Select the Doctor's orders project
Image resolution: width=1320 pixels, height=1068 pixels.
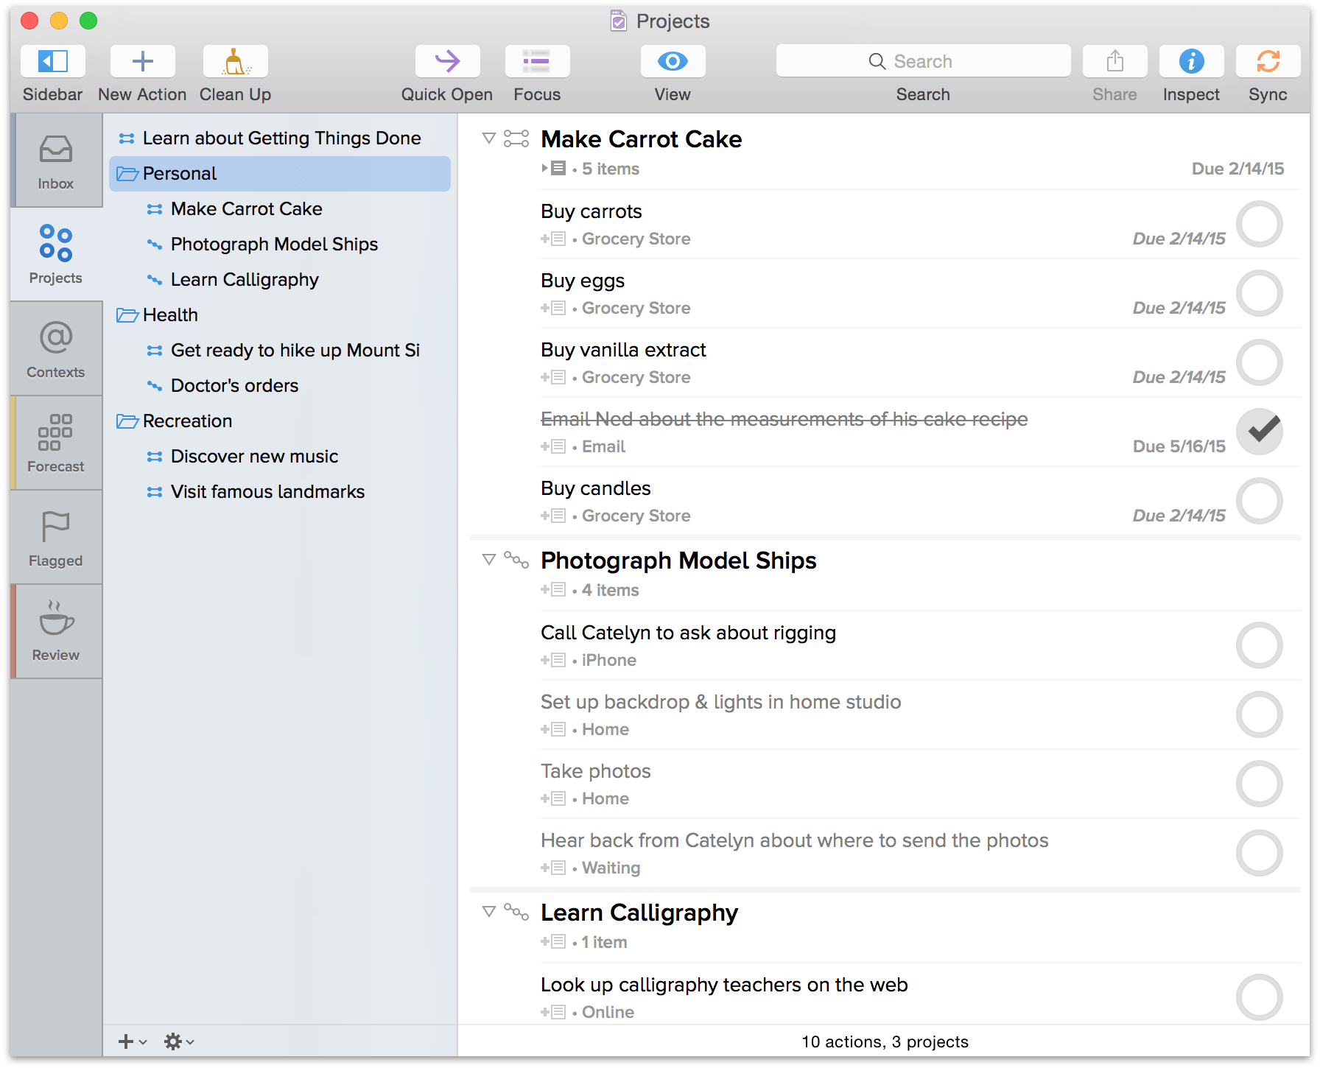pyautogui.click(x=280, y=386)
